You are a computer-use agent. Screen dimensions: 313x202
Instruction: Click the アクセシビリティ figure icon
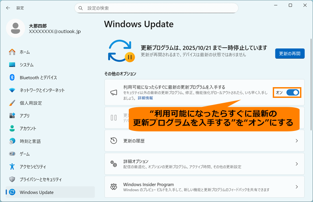[x=12, y=166]
